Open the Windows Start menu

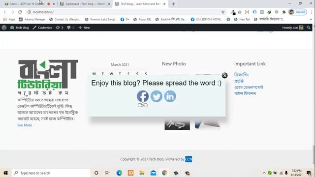click(5, 173)
